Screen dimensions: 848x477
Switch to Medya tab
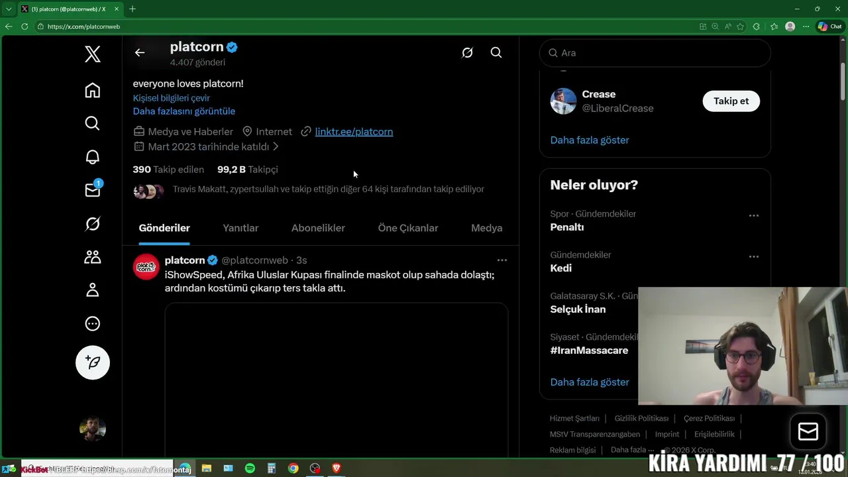(487, 228)
